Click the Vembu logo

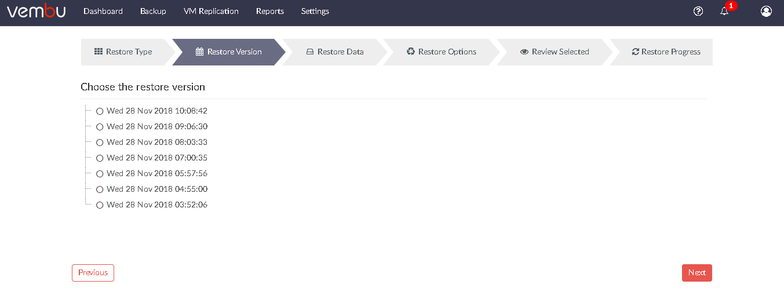click(36, 10)
